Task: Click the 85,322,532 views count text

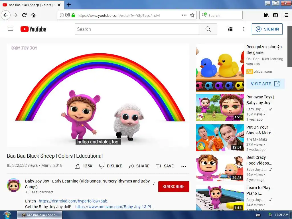Action: pyautogui.click(x=22, y=165)
